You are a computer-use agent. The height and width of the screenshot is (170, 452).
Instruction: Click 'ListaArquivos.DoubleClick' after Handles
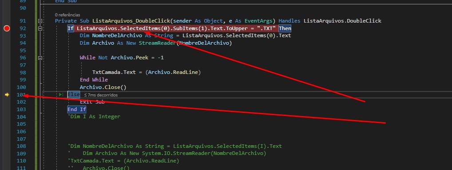[x=342, y=21]
